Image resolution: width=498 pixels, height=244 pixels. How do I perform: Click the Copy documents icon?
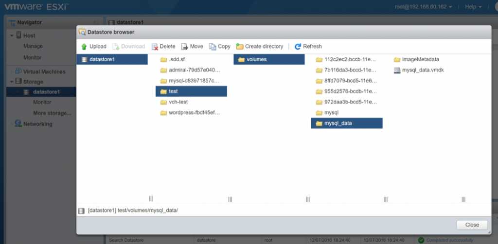(213, 47)
